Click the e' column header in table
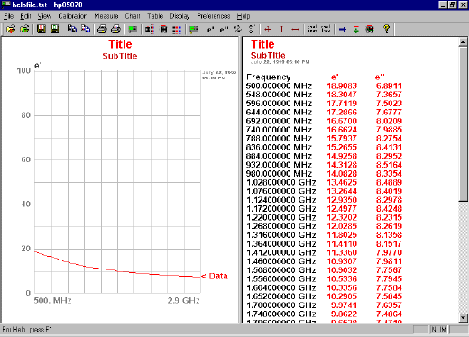 pyautogui.click(x=335, y=77)
